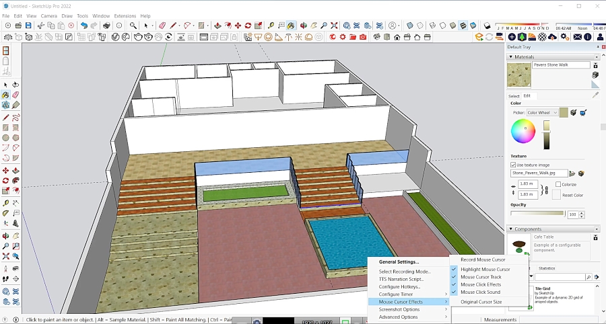Select the Orbit tool in left toolbar
Image resolution: width=606 pixels, height=324 pixels.
[5, 236]
